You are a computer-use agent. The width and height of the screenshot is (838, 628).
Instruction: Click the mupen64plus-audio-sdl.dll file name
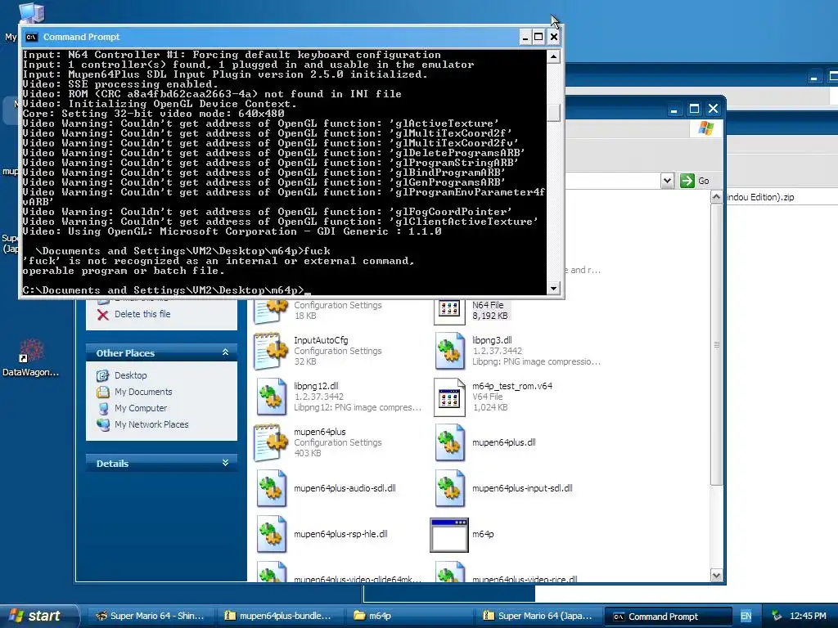(345, 488)
